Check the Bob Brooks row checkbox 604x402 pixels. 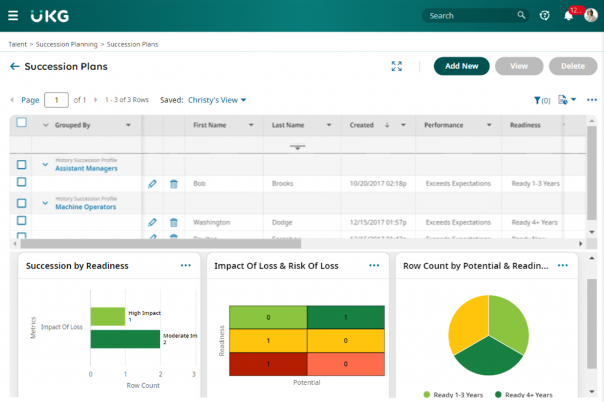coord(22,182)
